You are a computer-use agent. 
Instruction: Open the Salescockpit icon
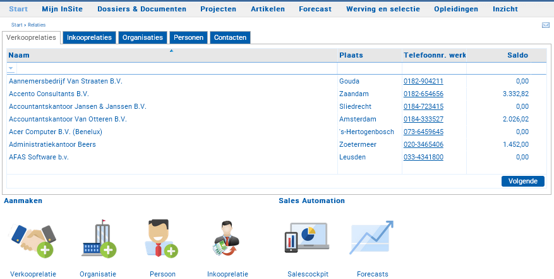point(306,237)
